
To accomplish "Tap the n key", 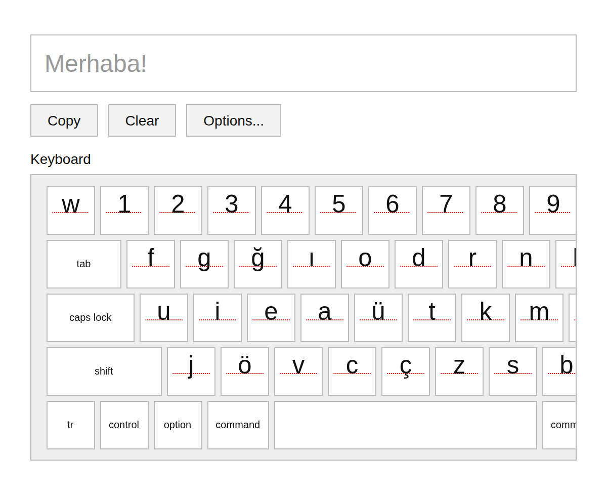I will point(526,264).
